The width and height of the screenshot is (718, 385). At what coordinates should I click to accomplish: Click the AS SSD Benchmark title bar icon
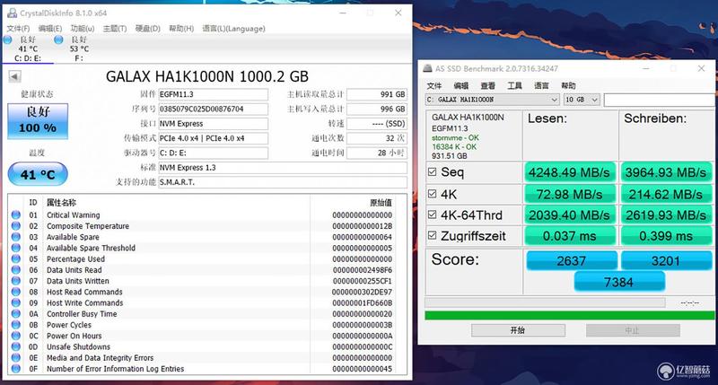coord(428,69)
